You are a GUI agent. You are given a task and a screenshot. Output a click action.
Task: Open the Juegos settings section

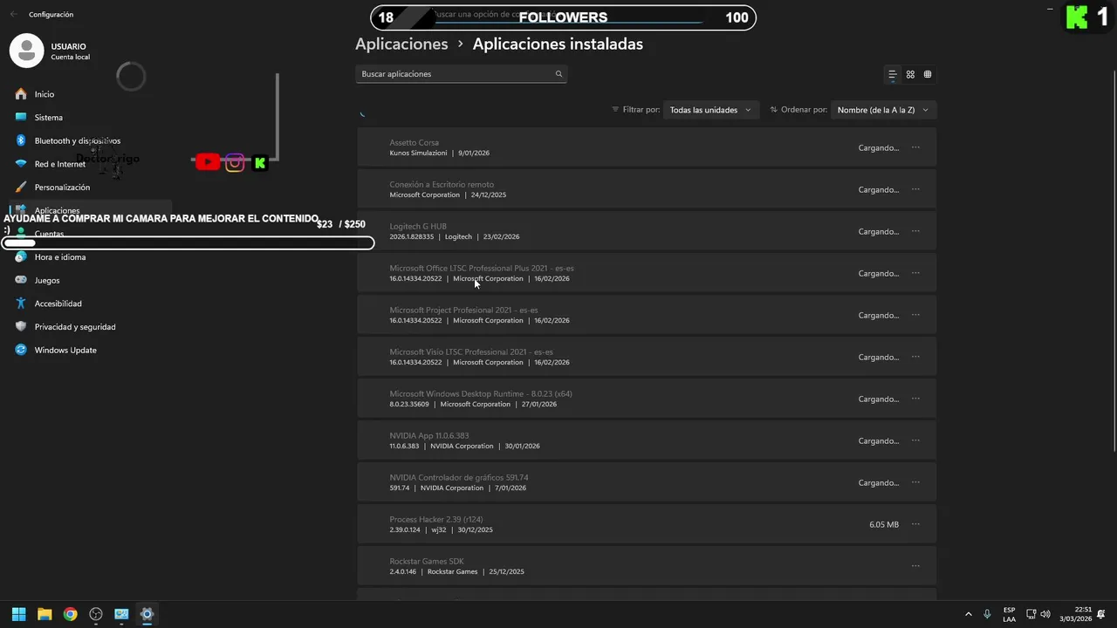pyautogui.click(x=47, y=280)
